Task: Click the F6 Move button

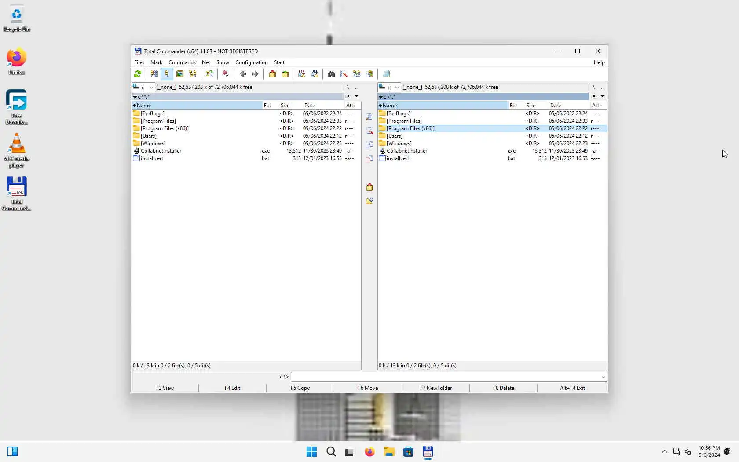Action: (x=368, y=388)
